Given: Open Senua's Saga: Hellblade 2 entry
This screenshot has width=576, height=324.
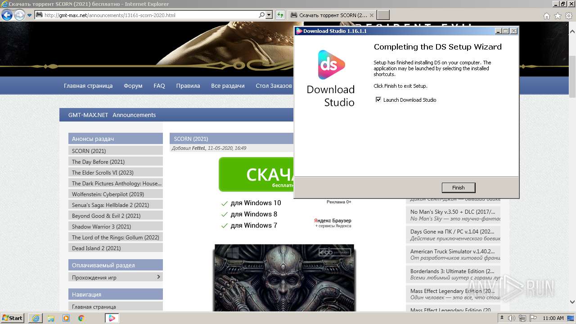Looking at the screenshot, I should tap(116, 205).
